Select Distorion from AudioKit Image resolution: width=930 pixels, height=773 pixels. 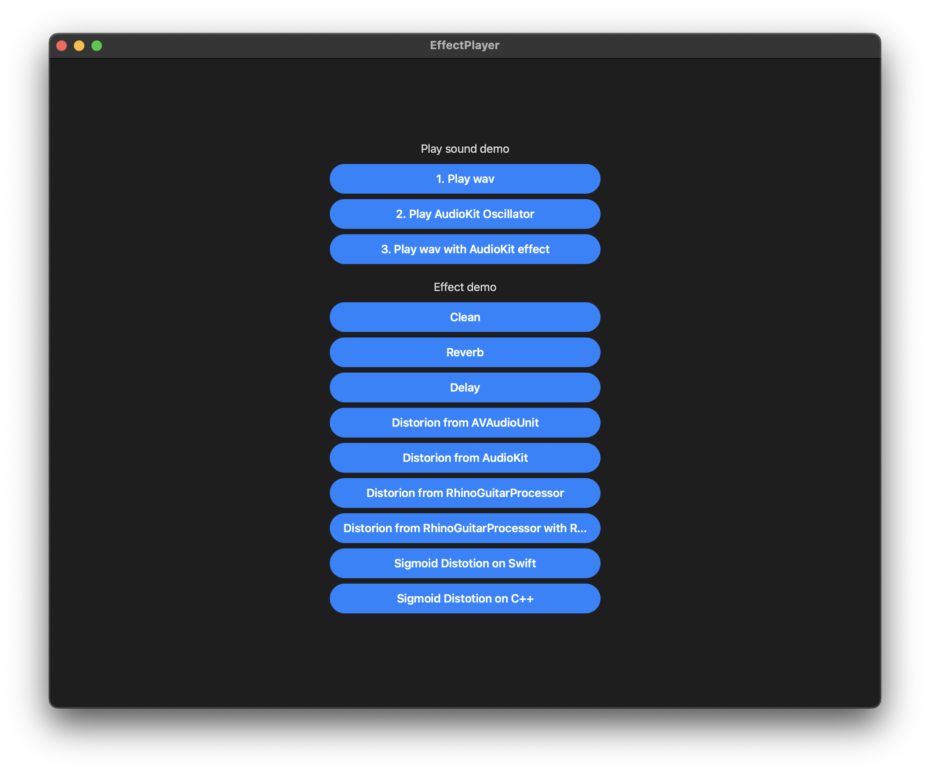pyautogui.click(x=465, y=458)
